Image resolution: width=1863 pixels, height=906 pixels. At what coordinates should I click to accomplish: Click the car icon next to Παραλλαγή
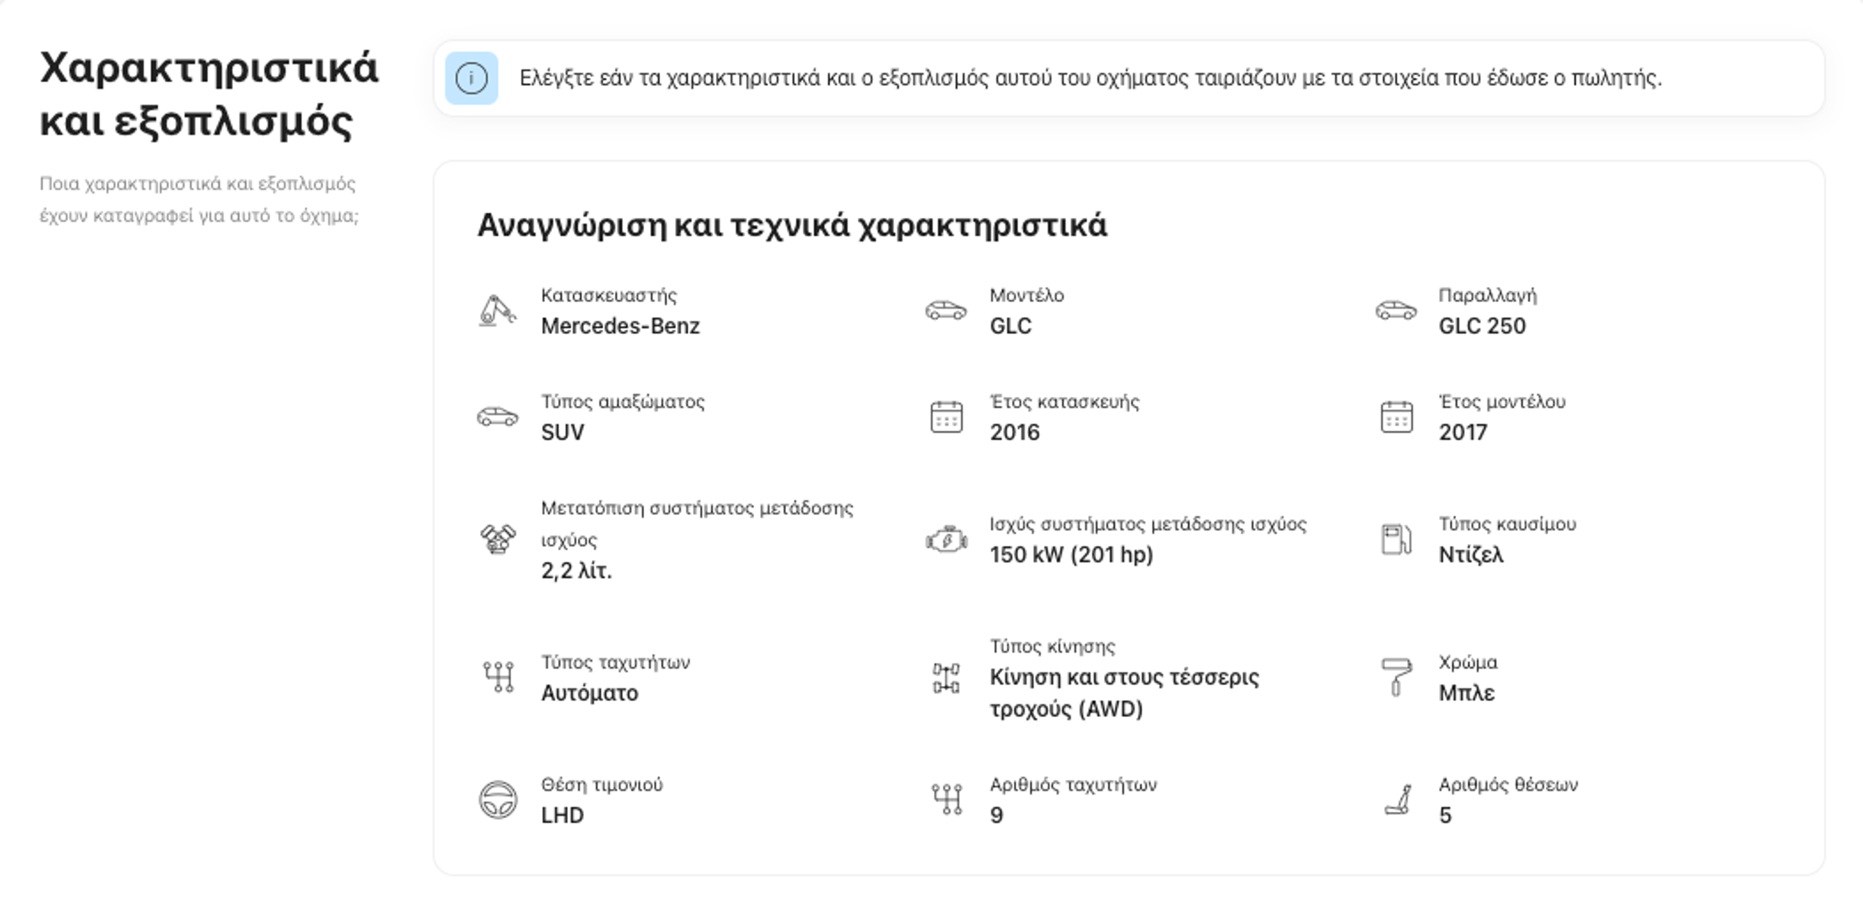(1396, 311)
